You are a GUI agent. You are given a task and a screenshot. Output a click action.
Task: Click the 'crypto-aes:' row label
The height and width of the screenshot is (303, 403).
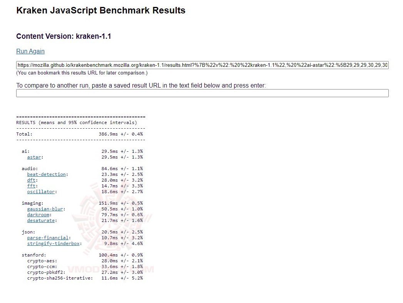[42, 261]
